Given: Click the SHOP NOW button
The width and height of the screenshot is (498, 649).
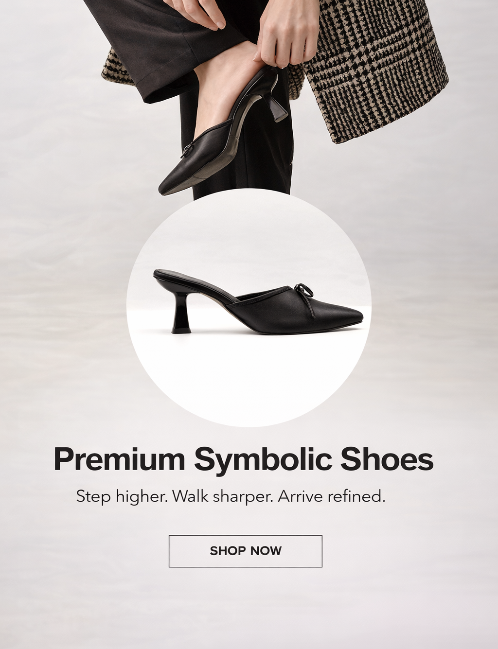Looking at the screenshot, I should (245, 551).
